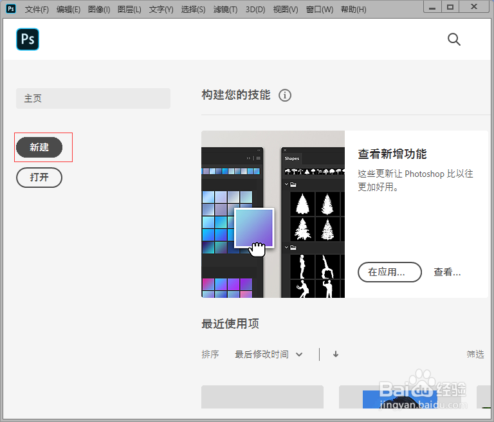The width and height of the screenshot is (494, 422).
Task: Expand the 最后修改时间 sort dropdown
Action: pyautogui.click(x=269, y=354)
